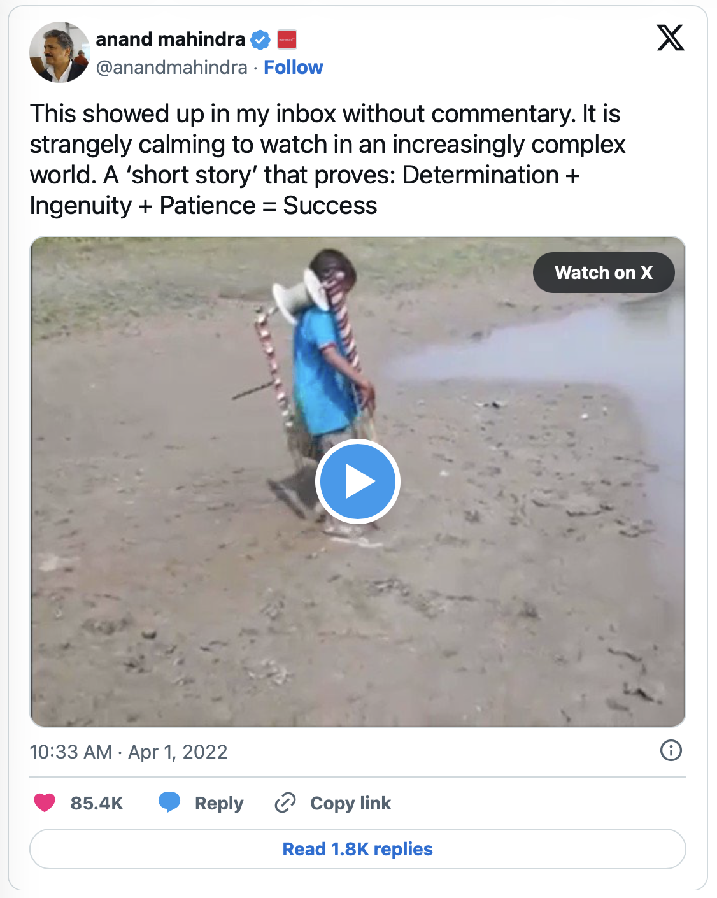Open anand mahindra's profile picture

(60, 52)
